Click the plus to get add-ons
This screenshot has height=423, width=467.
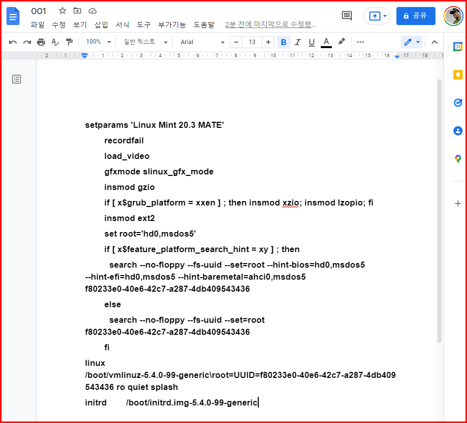point(458,204)
